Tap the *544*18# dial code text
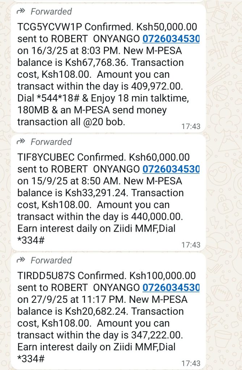Viewport: 242px width, 370px height. point(57,98)
